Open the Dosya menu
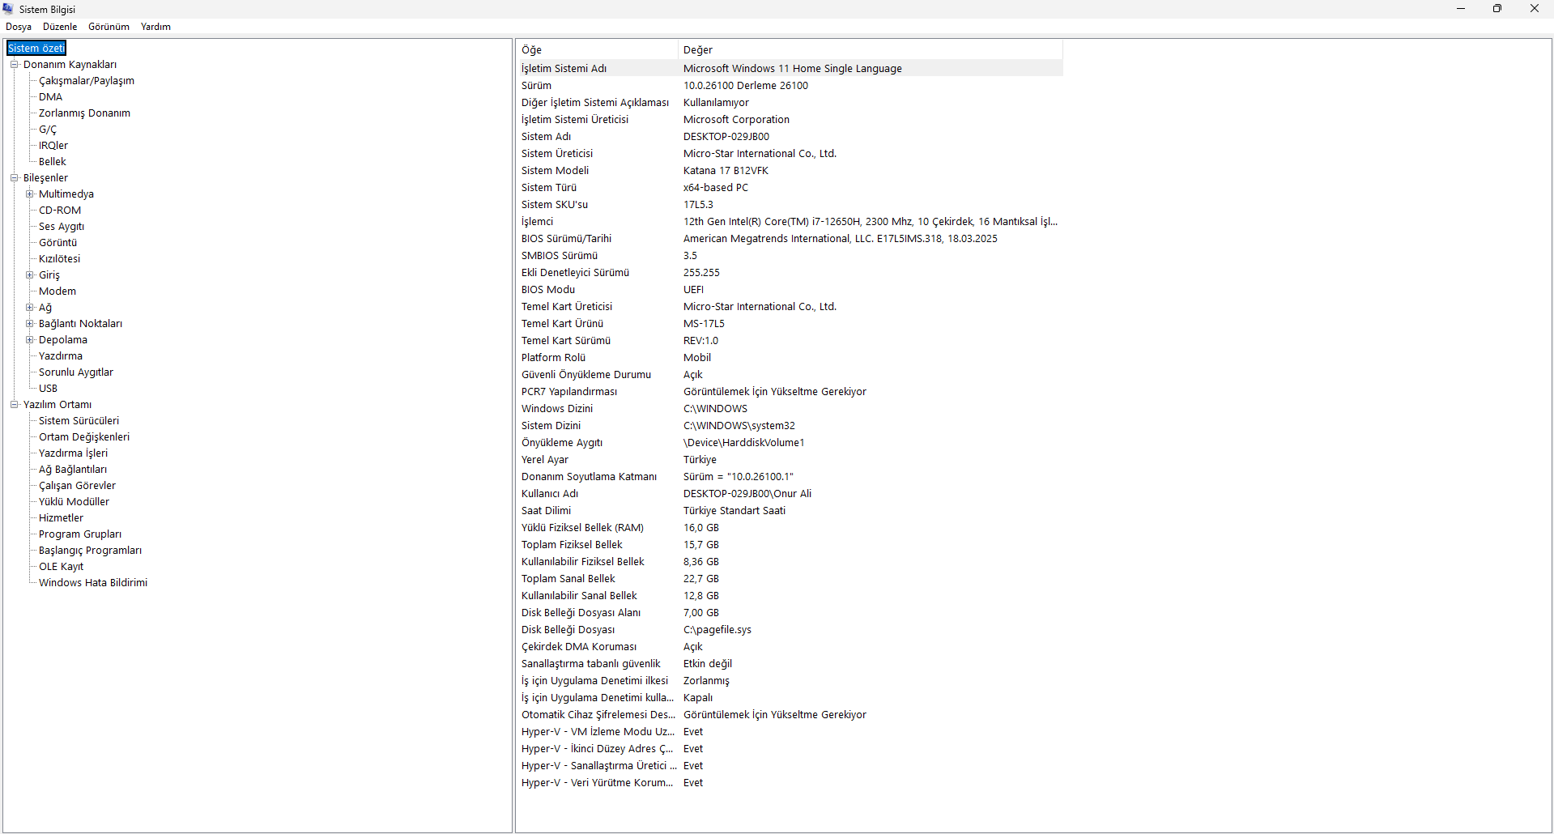Viewport: 1554px width, 834px height. 19,27
